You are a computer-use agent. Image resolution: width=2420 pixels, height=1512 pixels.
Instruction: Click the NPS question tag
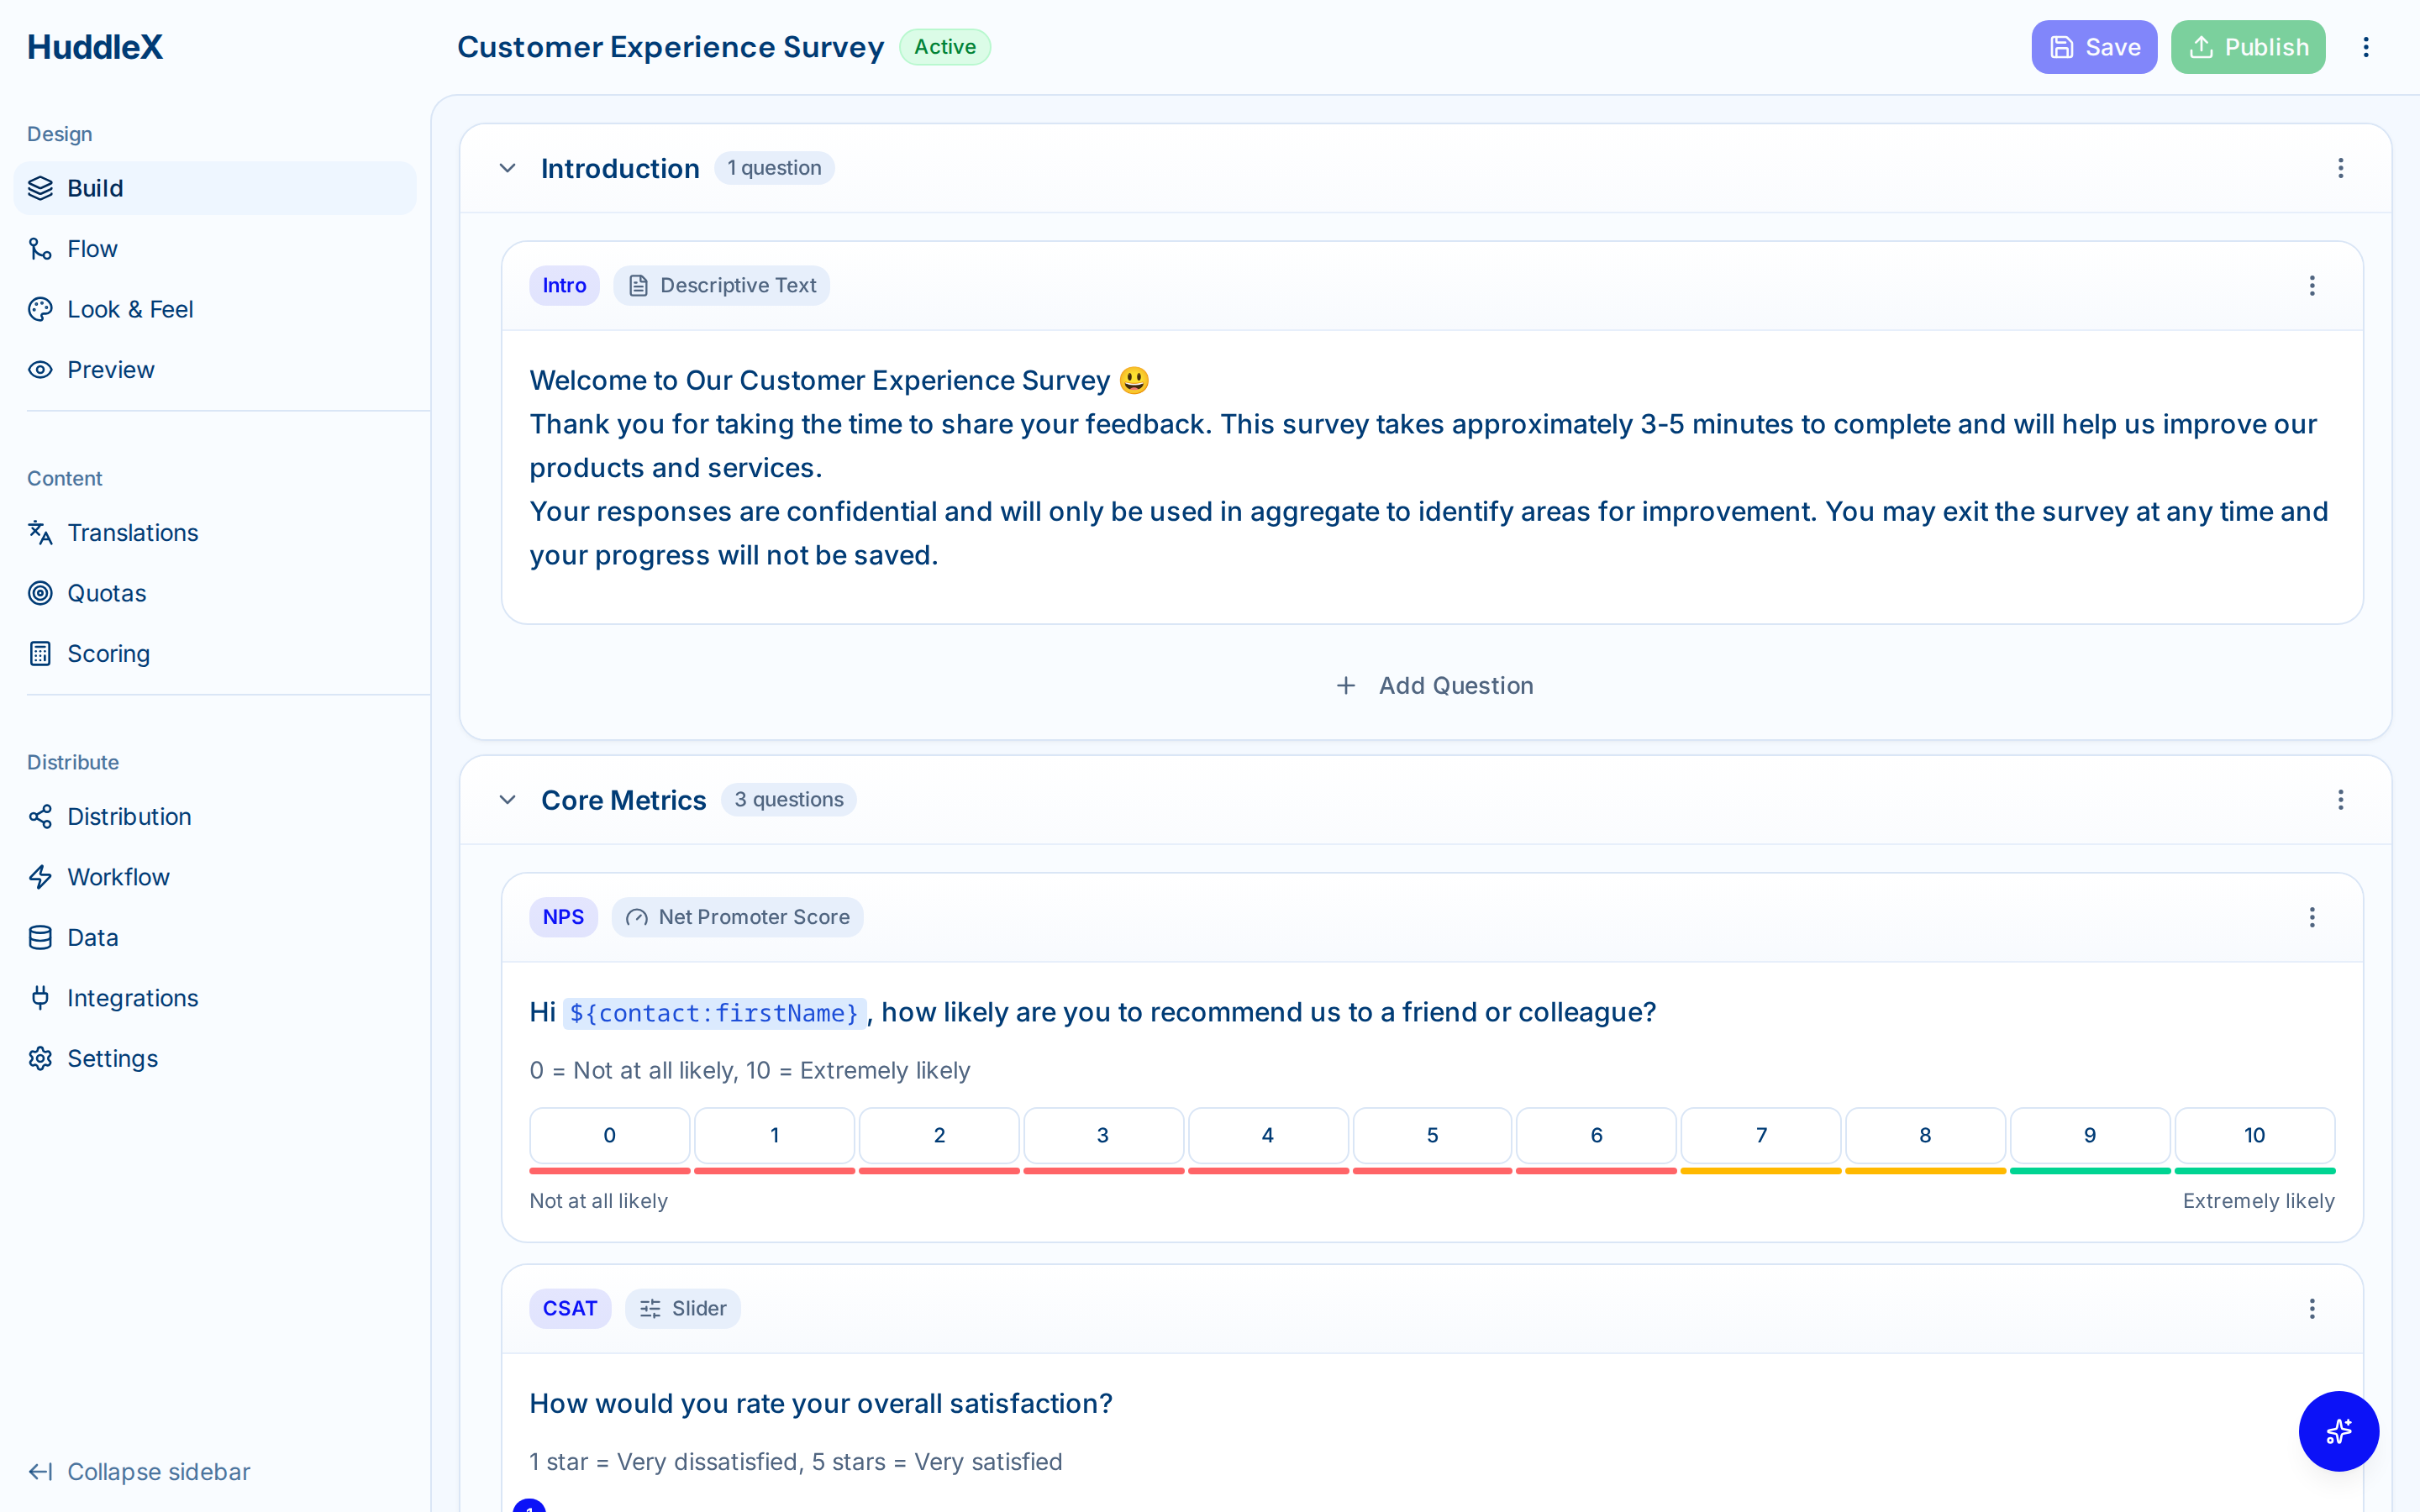[563, 917]
